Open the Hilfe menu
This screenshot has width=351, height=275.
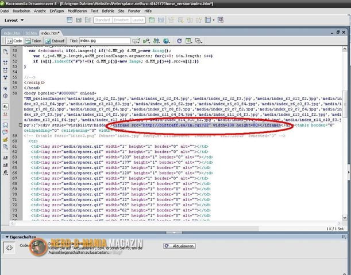point(148,11)
